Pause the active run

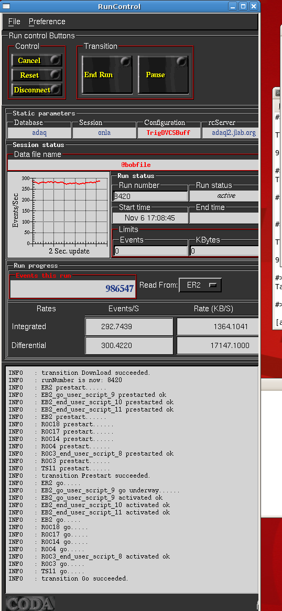164,75
